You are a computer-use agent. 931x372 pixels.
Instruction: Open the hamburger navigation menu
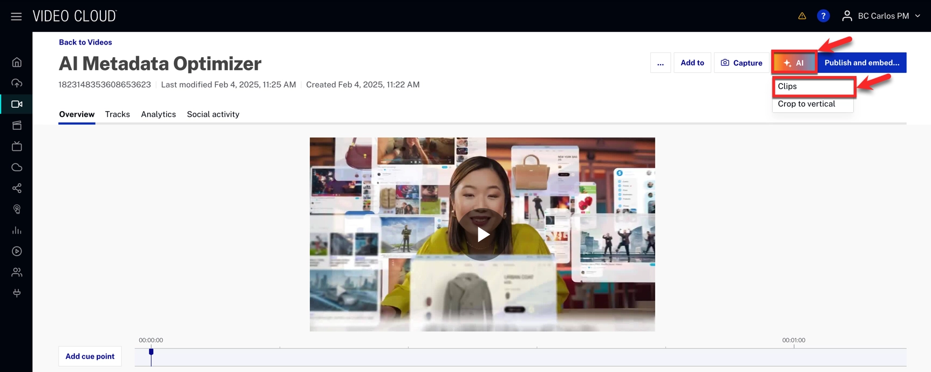click(16, 16)
